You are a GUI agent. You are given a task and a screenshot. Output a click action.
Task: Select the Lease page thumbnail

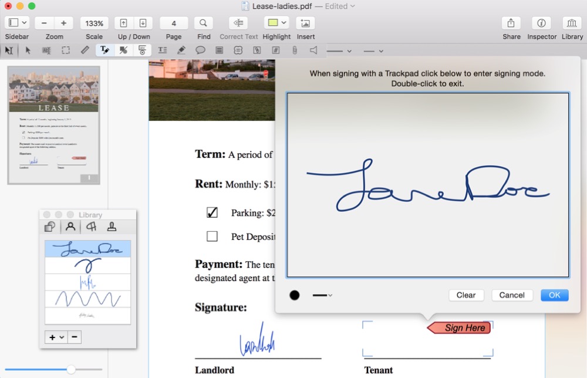tap(53, 126)
